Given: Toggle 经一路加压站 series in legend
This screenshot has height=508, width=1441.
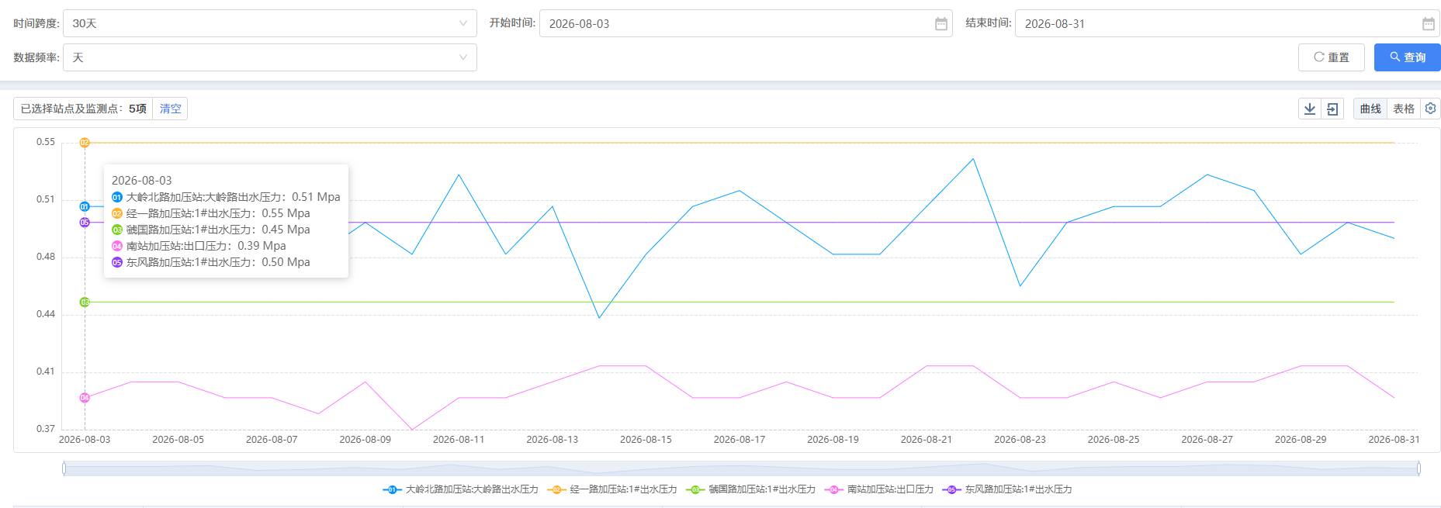Looking at the screenshot, I should click(612, 489).
